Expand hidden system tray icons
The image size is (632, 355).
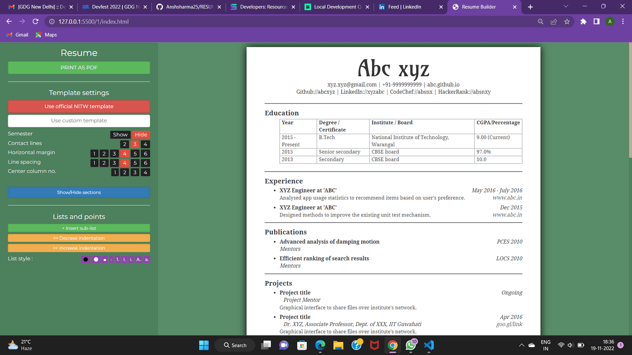tap(521, 345)
